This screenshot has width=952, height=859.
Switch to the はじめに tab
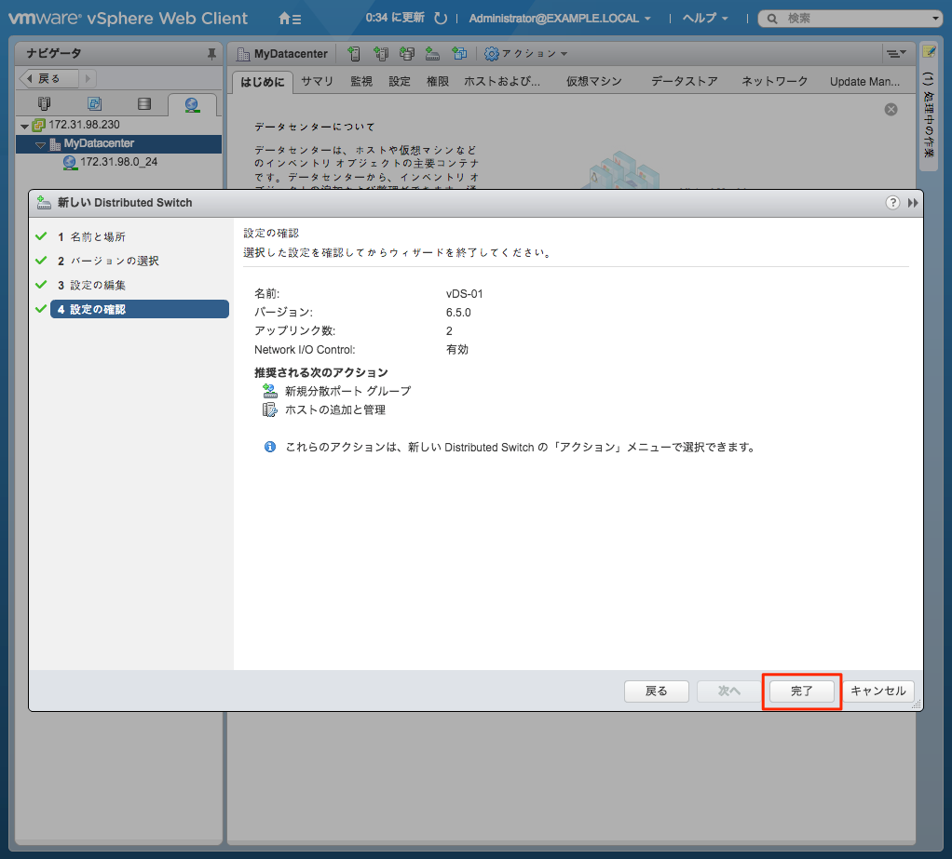pyautogui.click(x=263, y=82)
